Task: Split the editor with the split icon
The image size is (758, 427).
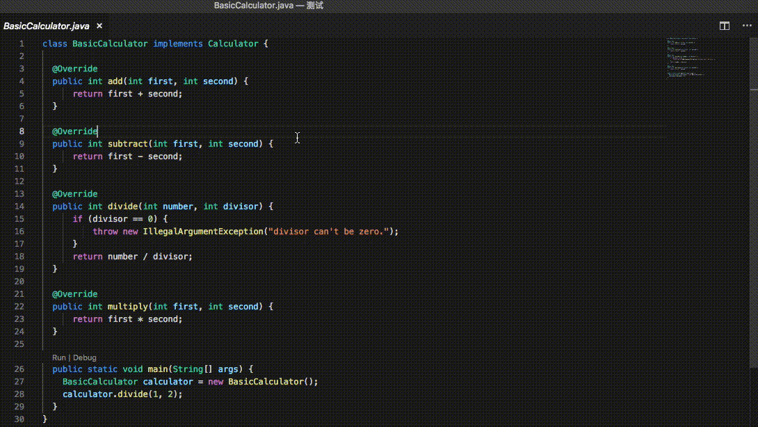Action: [724, 26]
